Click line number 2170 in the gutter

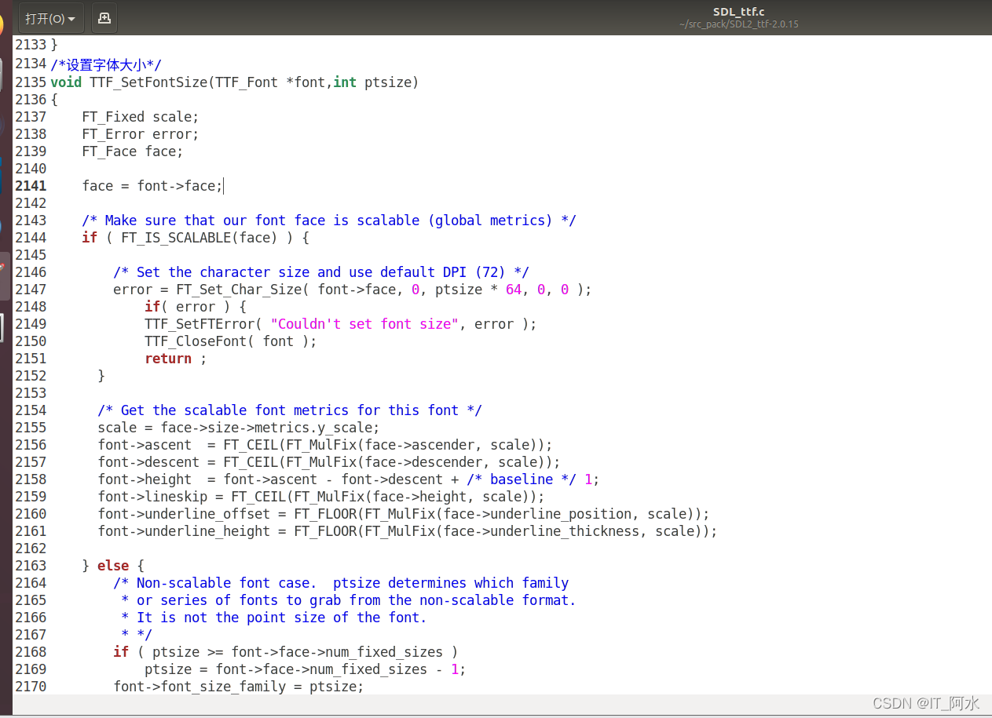click(31, 687)
